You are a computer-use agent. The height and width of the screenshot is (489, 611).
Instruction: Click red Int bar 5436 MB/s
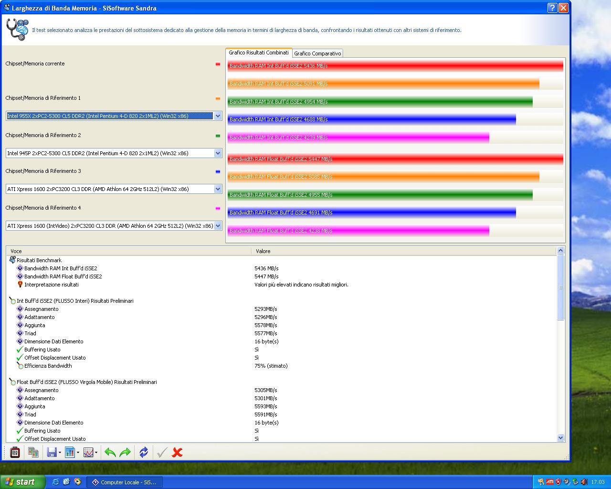tap(395, 66)
